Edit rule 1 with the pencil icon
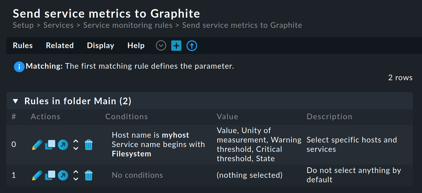Image resolution: width=422 pixels, height=193 pixels. pyautogui.click(x=37, y=175)
